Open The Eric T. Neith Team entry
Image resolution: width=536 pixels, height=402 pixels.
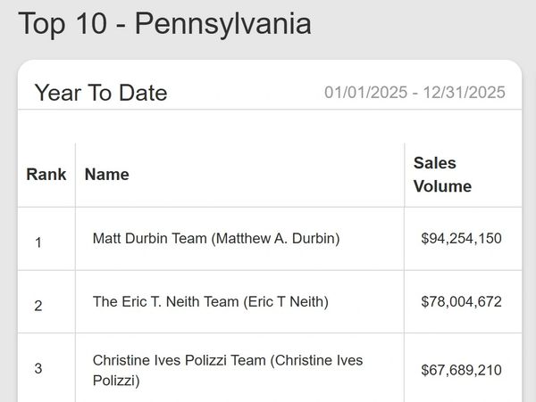165,302
